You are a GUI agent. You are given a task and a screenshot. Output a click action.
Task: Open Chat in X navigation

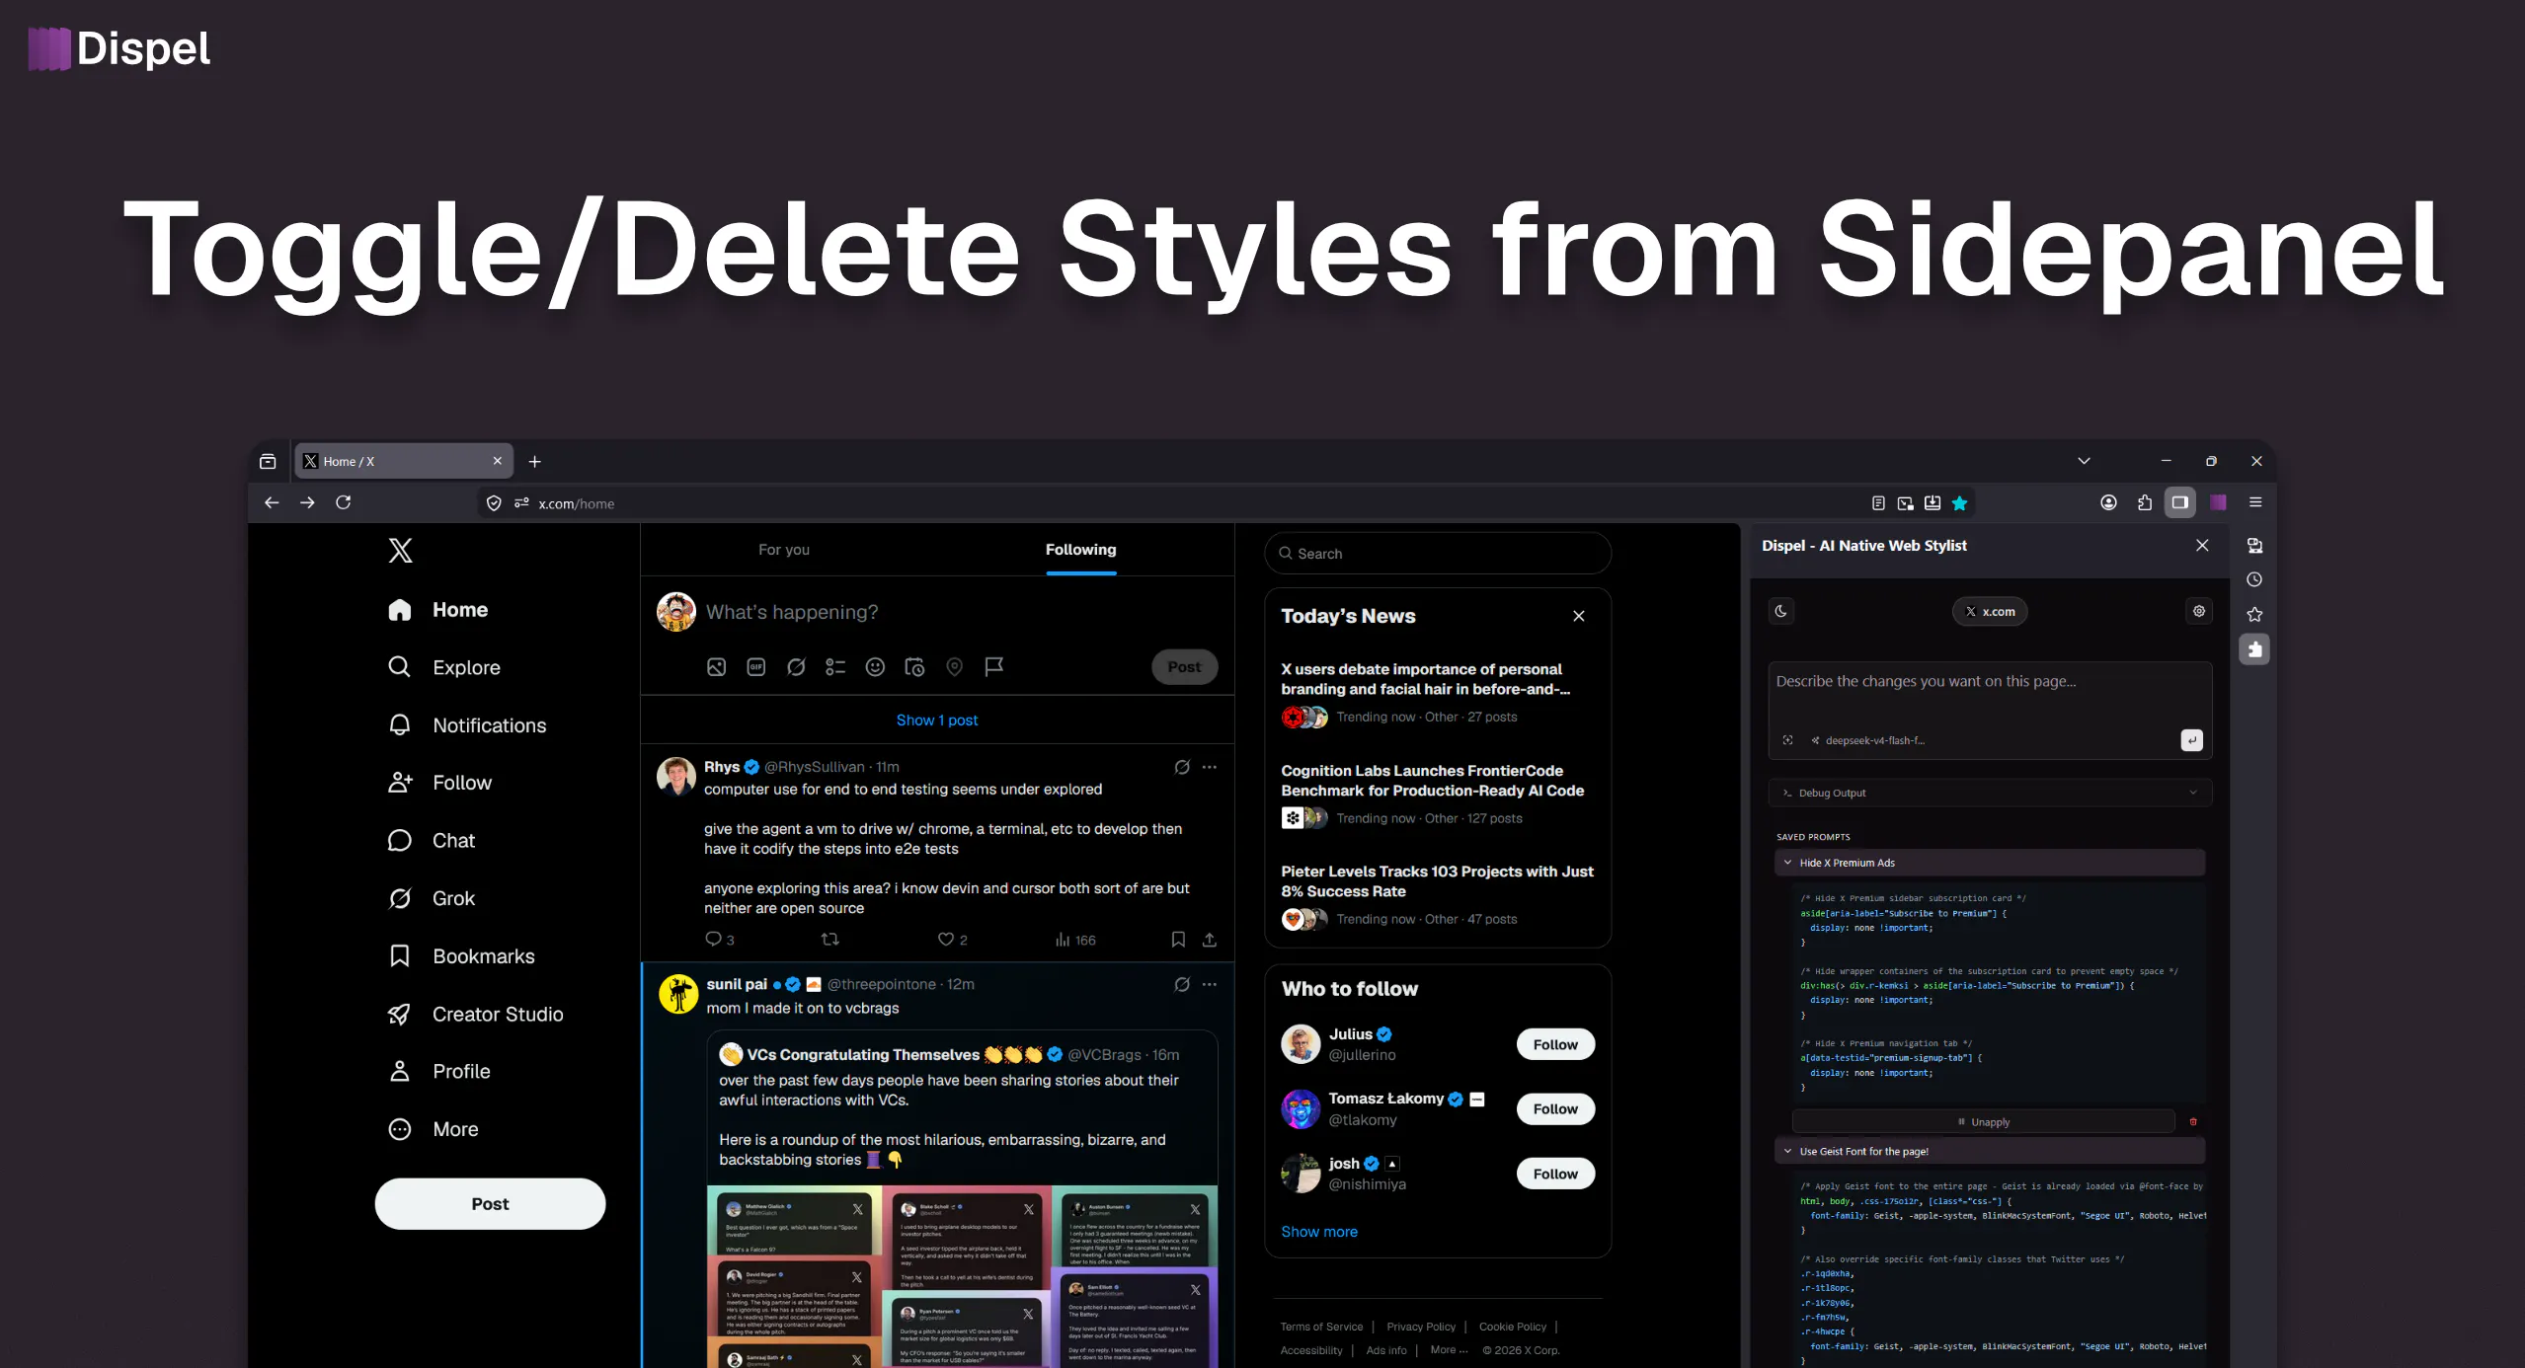tap(431, 841)
